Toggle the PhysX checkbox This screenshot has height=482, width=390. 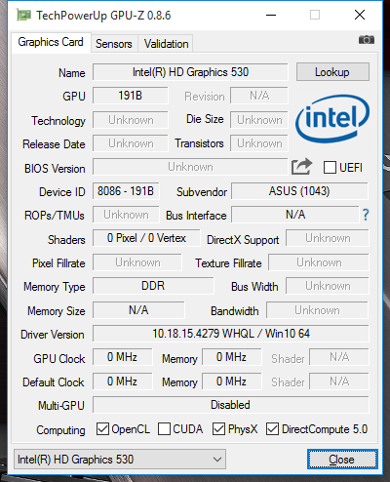click(218, 429)
